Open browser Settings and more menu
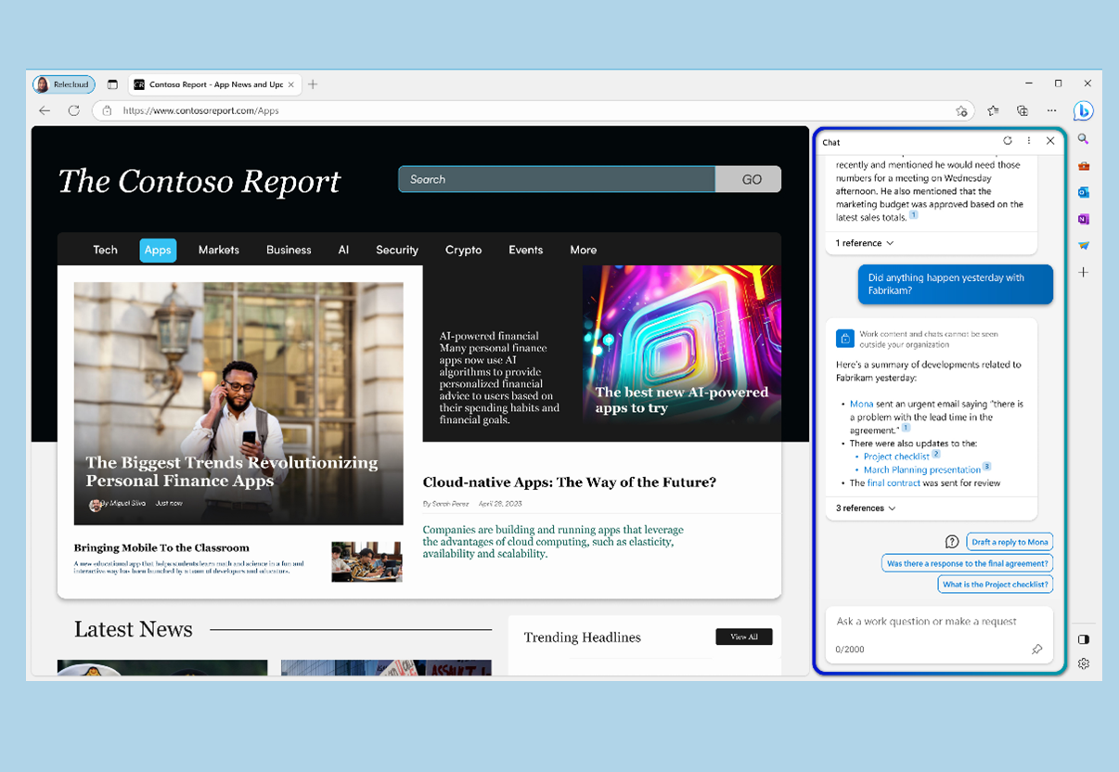 [1052, 110]
